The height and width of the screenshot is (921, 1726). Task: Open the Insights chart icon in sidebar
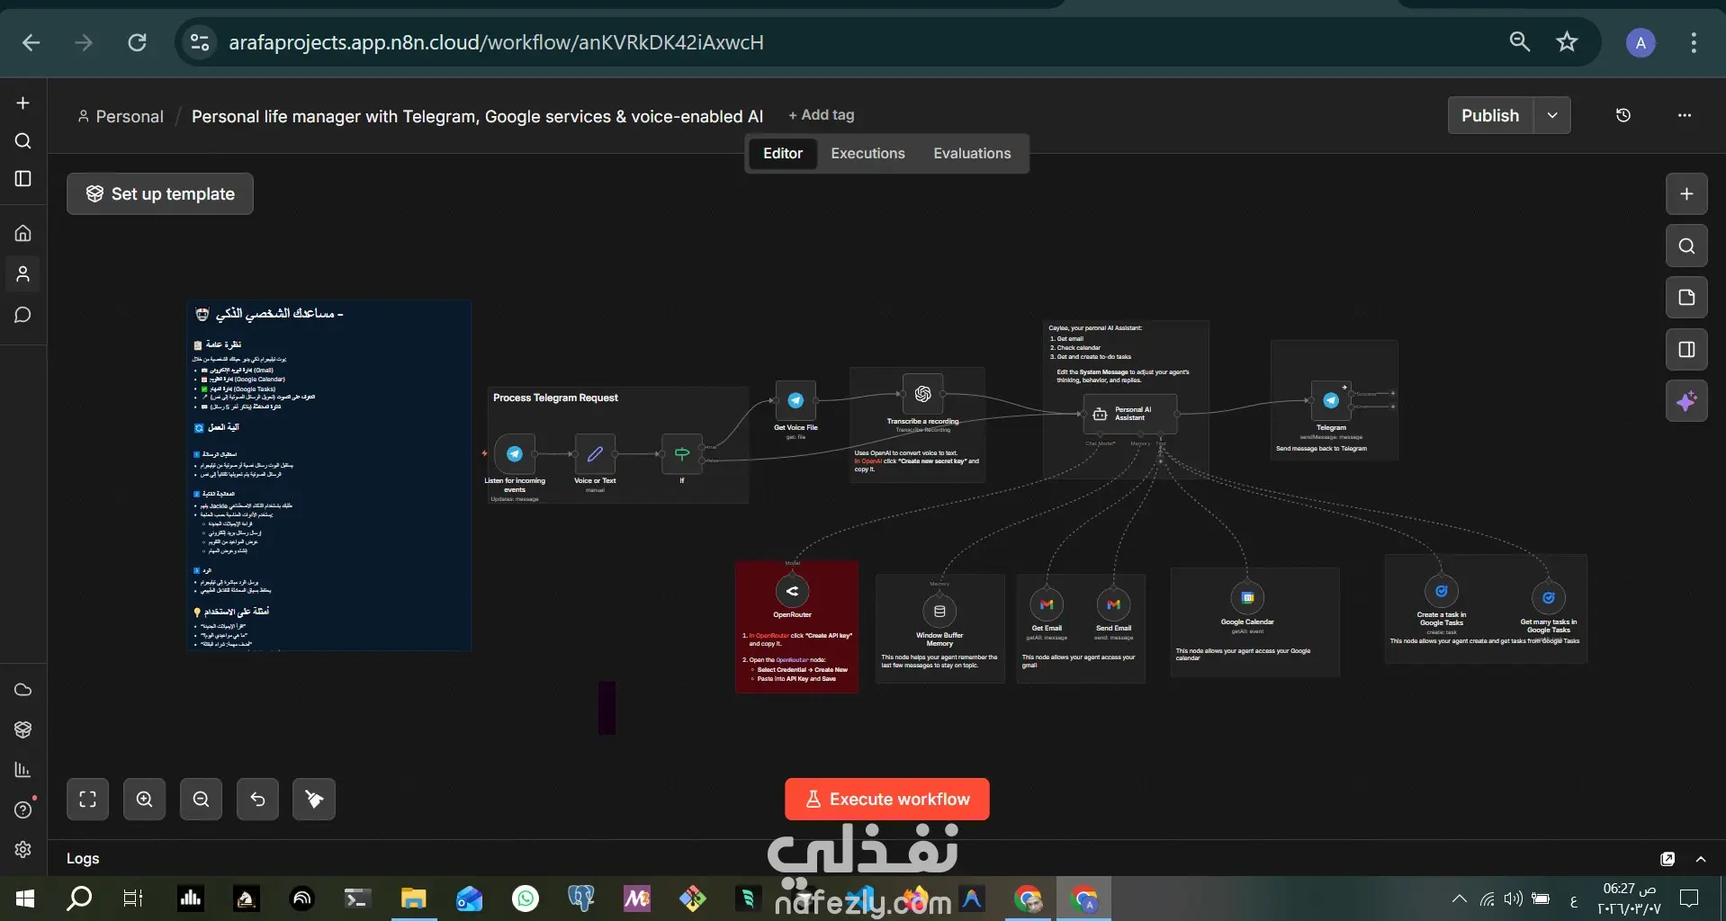pyautogui.click(x=23, y=770)
